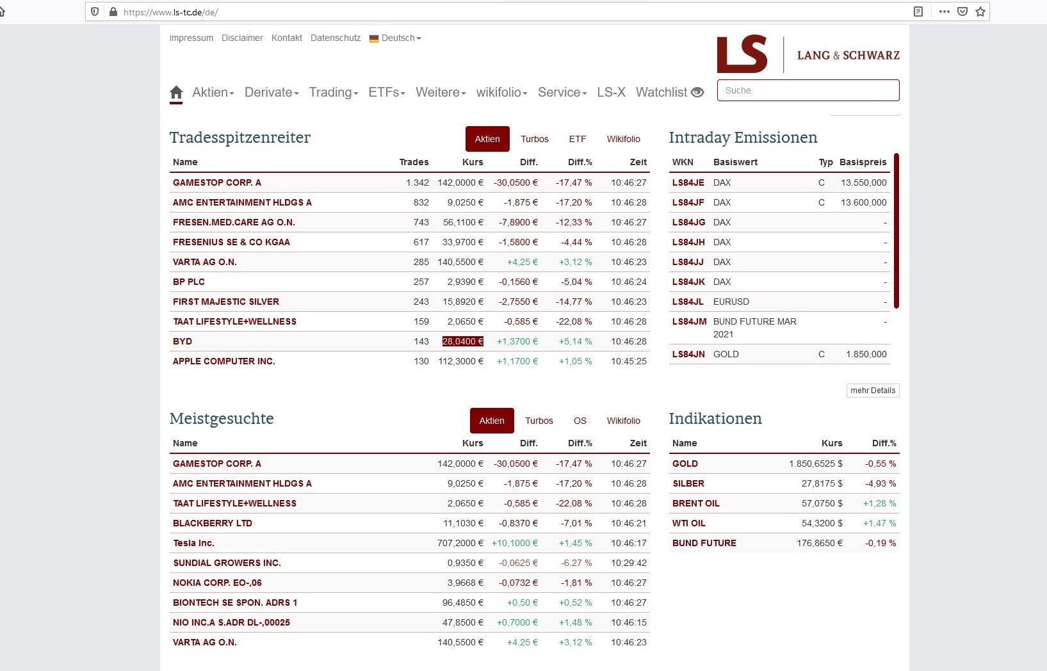Viewport: 1047px width, 671px height.
Task: Open BUND FUTURE indication
Action: 704,543
